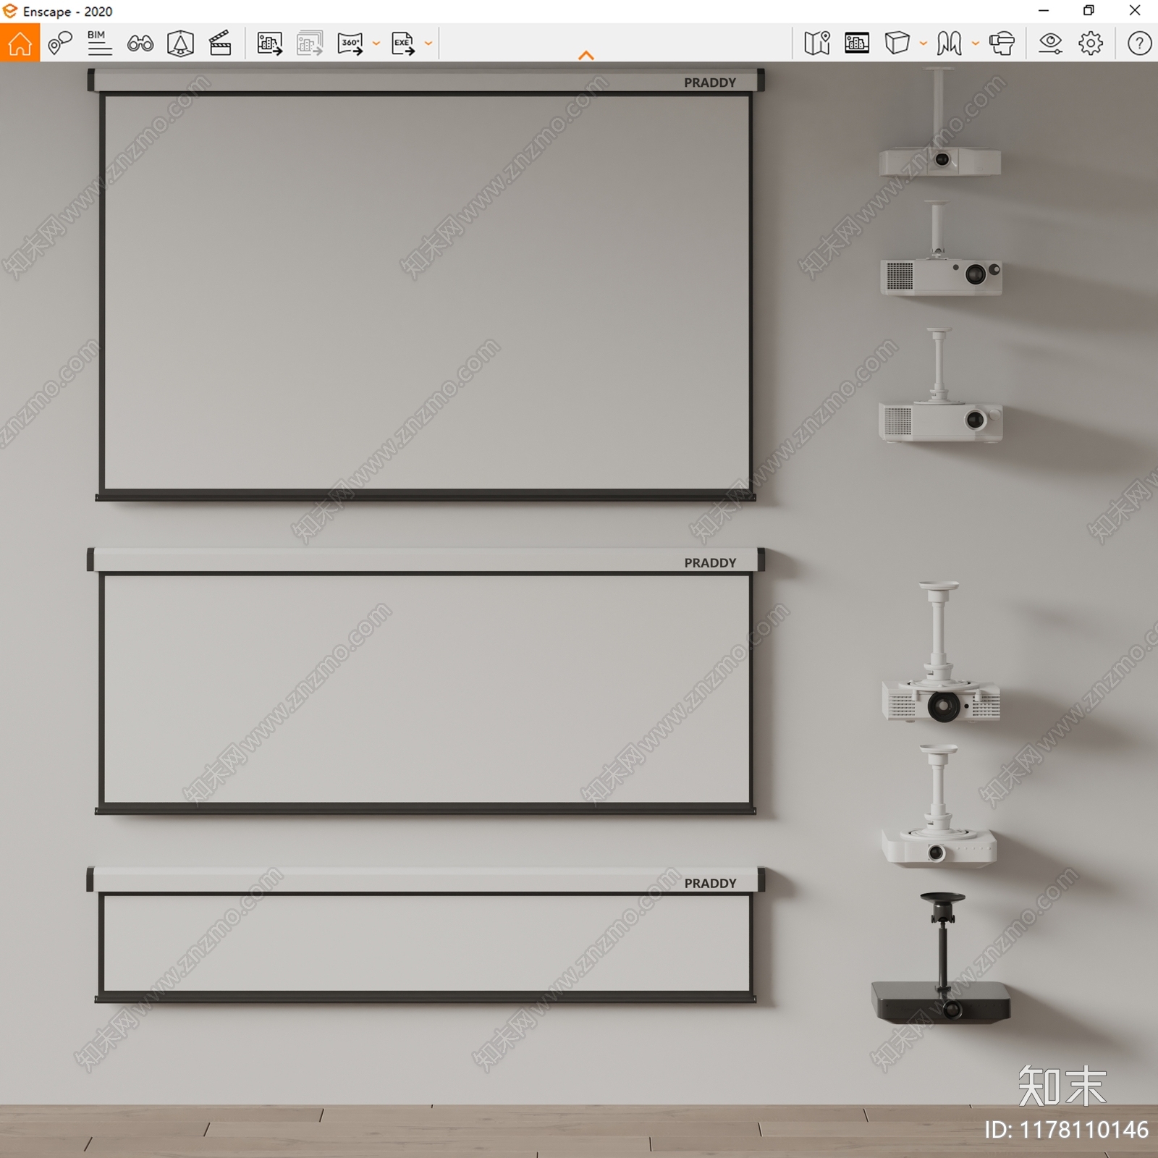This screenshot has height=1158, width=1158.
Task: Click the orange Home icon
Action: (x=20, y=43)
